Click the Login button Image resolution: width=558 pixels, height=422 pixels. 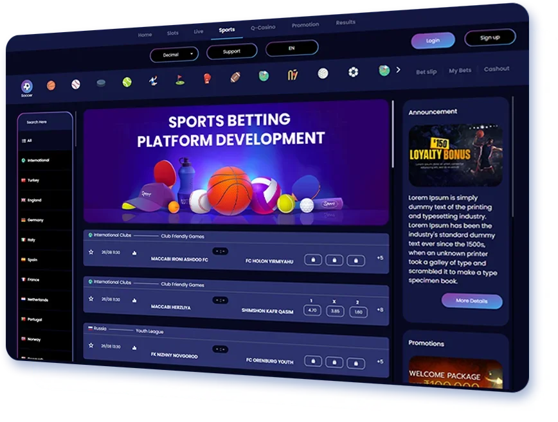(433, 40)
